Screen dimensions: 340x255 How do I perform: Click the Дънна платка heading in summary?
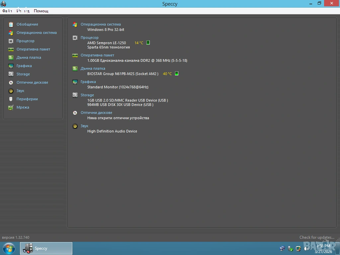click(93, 68)
